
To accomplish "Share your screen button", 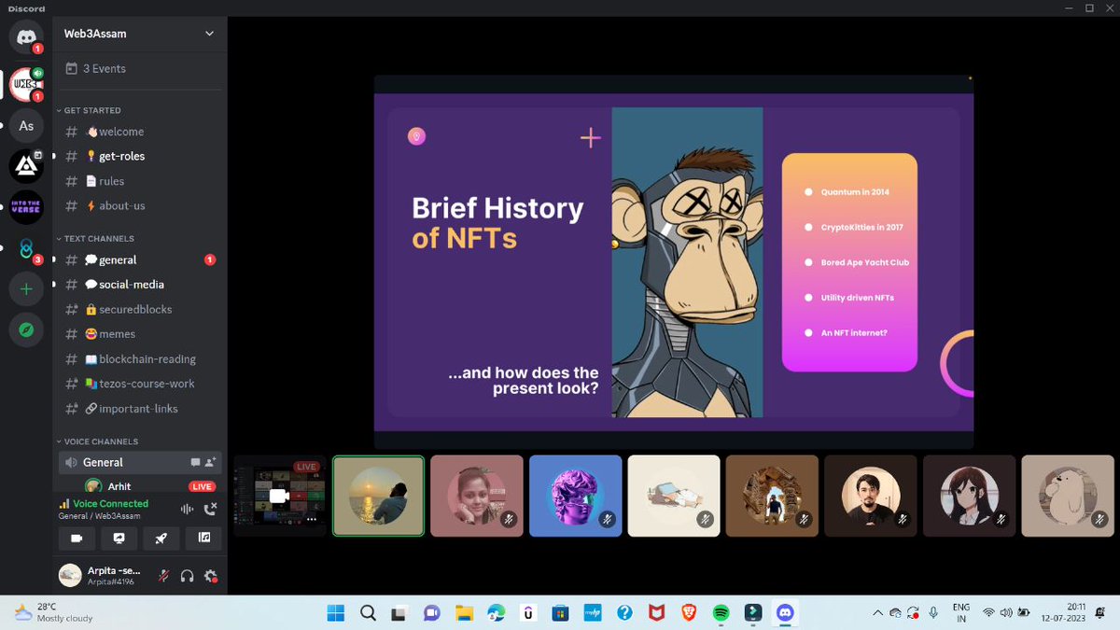I will (119, 539).
